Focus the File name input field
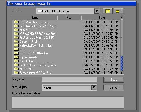Image resolution: width=141 pixels, height=112 pixels. pyautogui.click(x=69, y=79)
